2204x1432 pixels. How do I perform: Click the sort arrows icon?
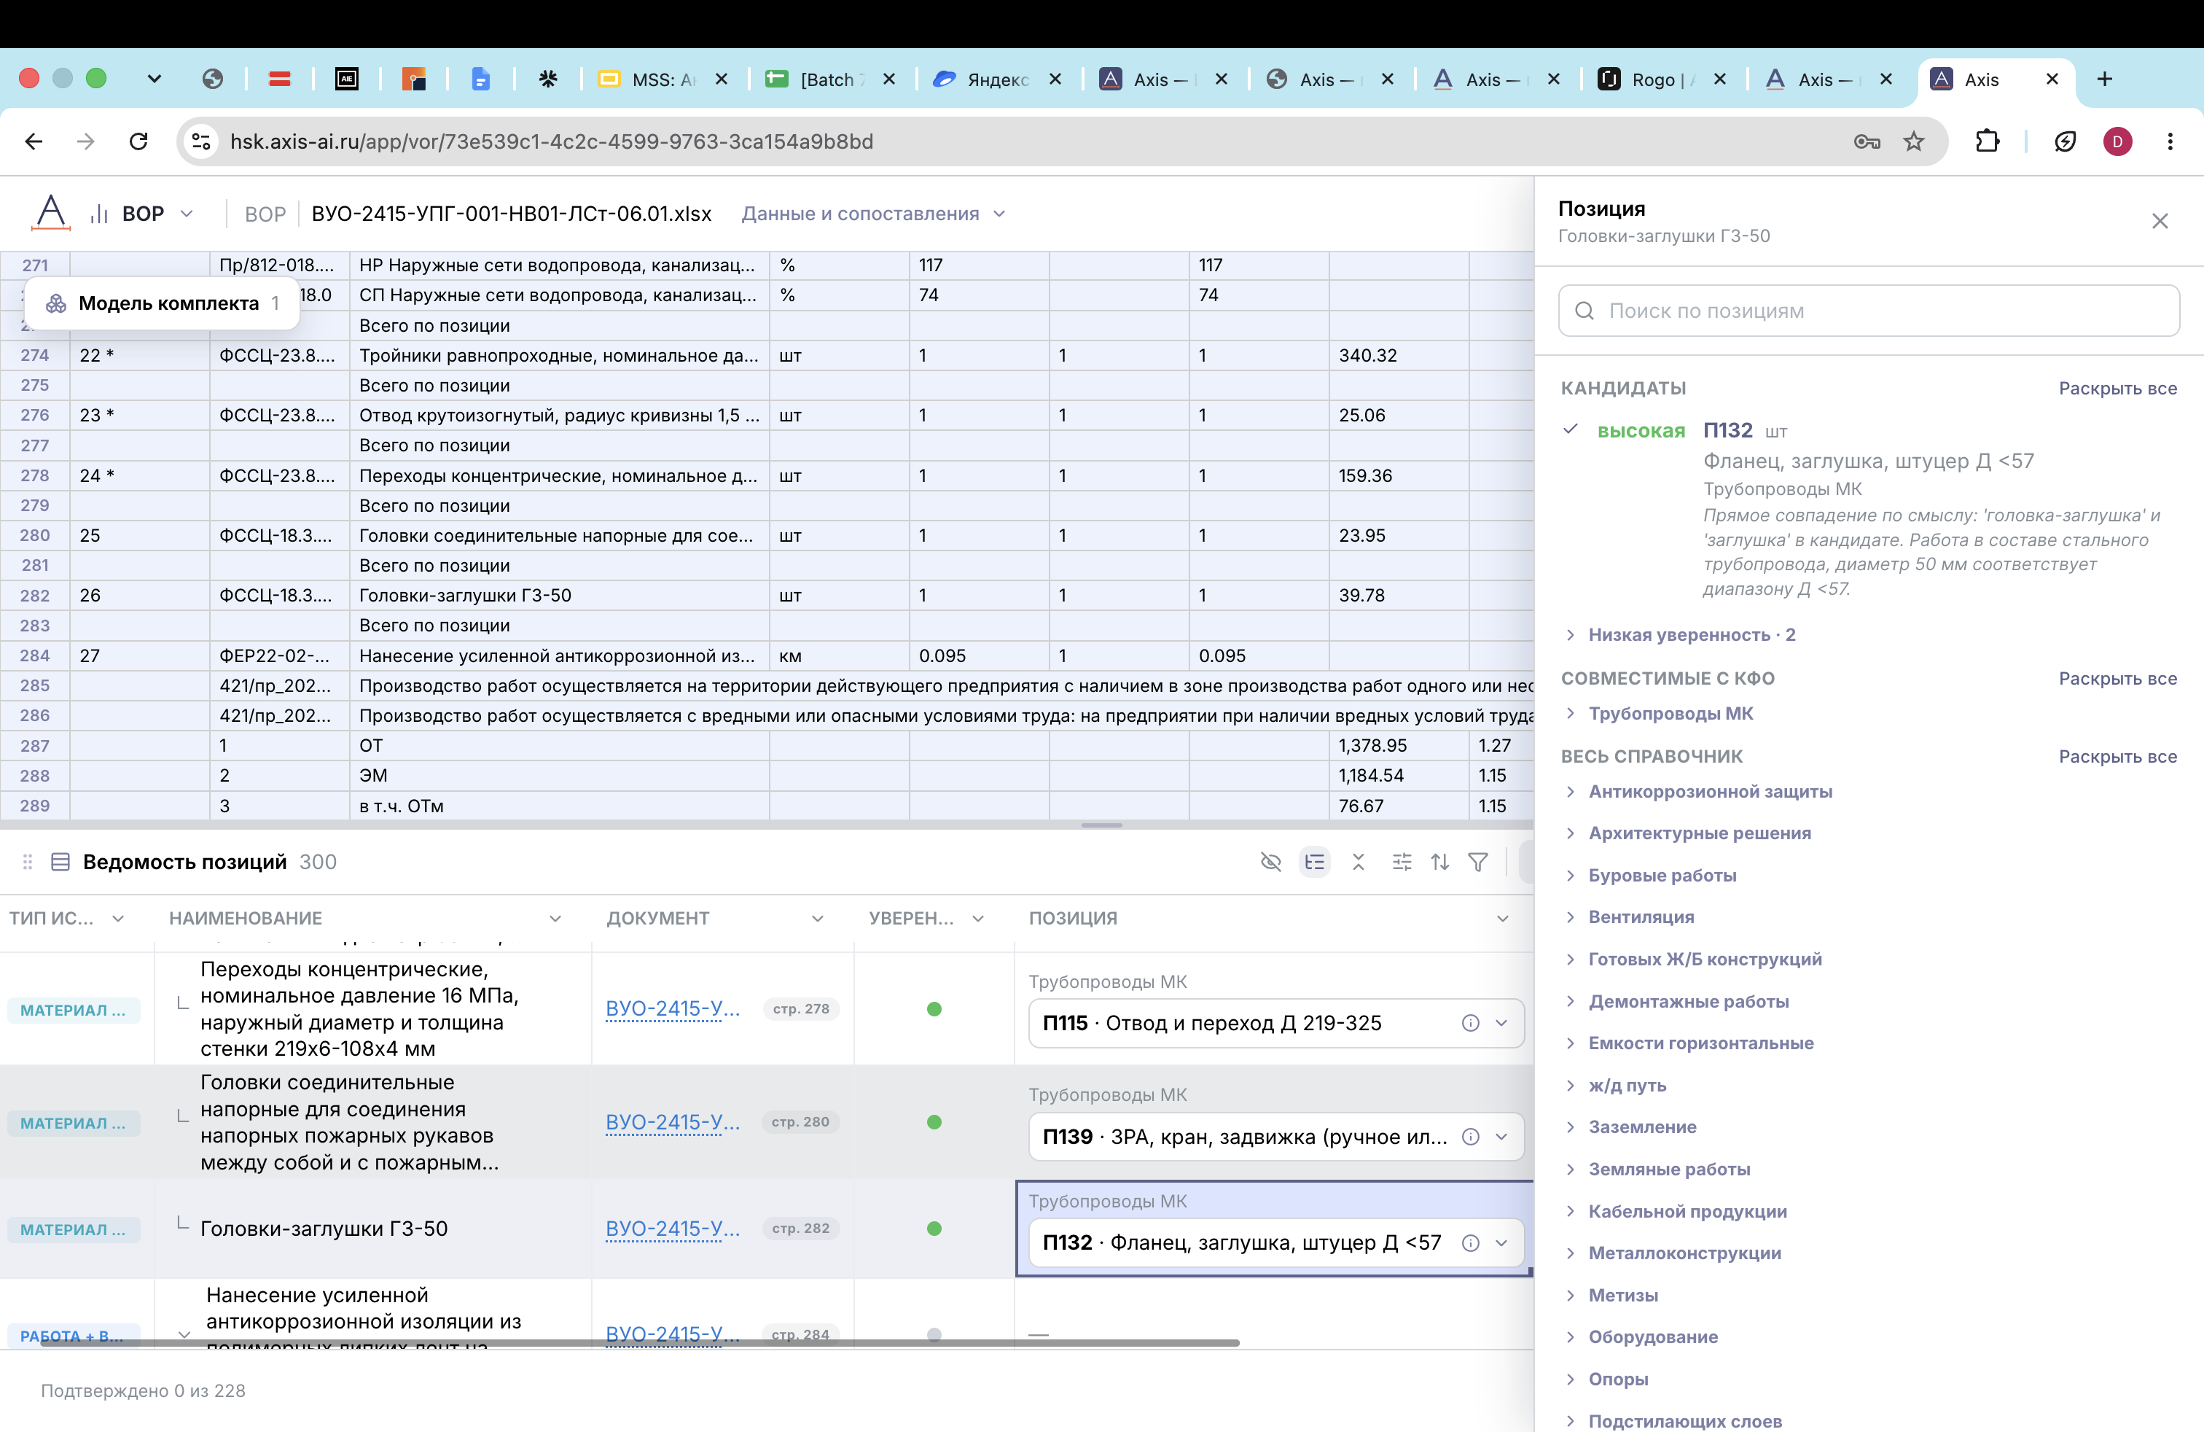(x=1440, y=863)
